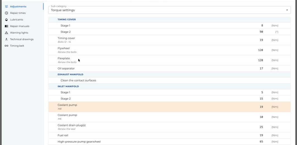
Task: Click the Oil separator value 17
Action: pos(261,69)
